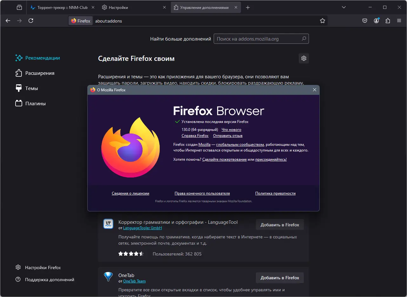This screenshot has width=407, height=297.
Task: Open the Pocket save button
Action: tap(365, 21)
